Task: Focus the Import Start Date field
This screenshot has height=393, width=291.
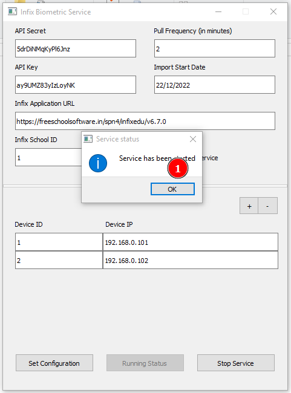Action: [x=215, y=85]
